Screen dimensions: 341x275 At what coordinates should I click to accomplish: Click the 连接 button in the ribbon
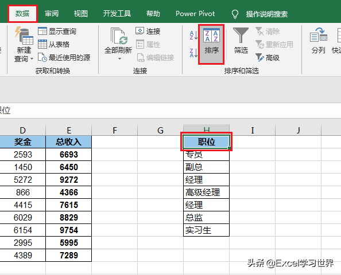pyautogui.click(x=148, y=32)
